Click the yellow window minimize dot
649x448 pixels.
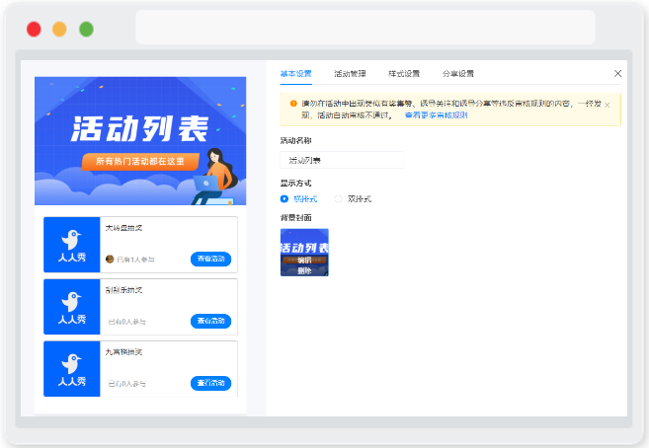click(x=59, y=30)
